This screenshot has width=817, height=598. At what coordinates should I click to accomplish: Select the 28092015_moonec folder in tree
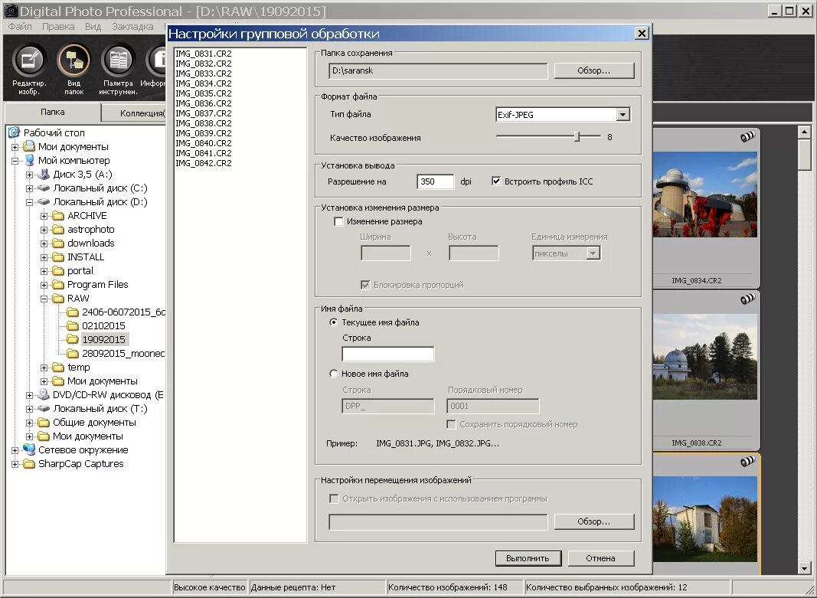point(123,353)
